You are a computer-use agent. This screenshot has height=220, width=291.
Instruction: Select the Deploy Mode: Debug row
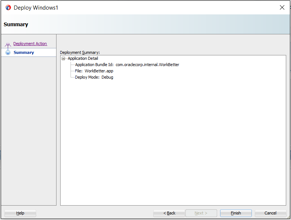(94, 78)
